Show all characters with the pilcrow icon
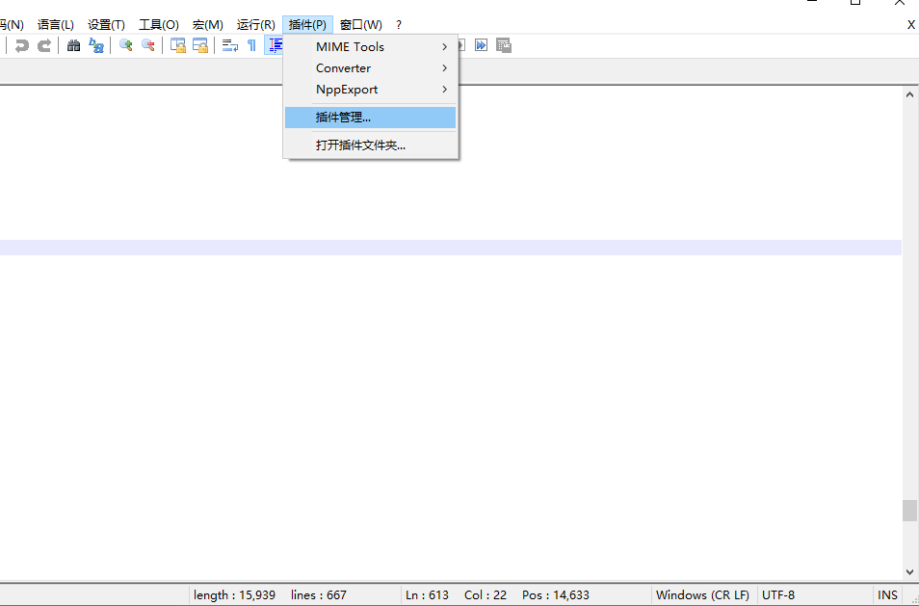The height and width of the screenshot is (606, 919). (x=252, y=45)
